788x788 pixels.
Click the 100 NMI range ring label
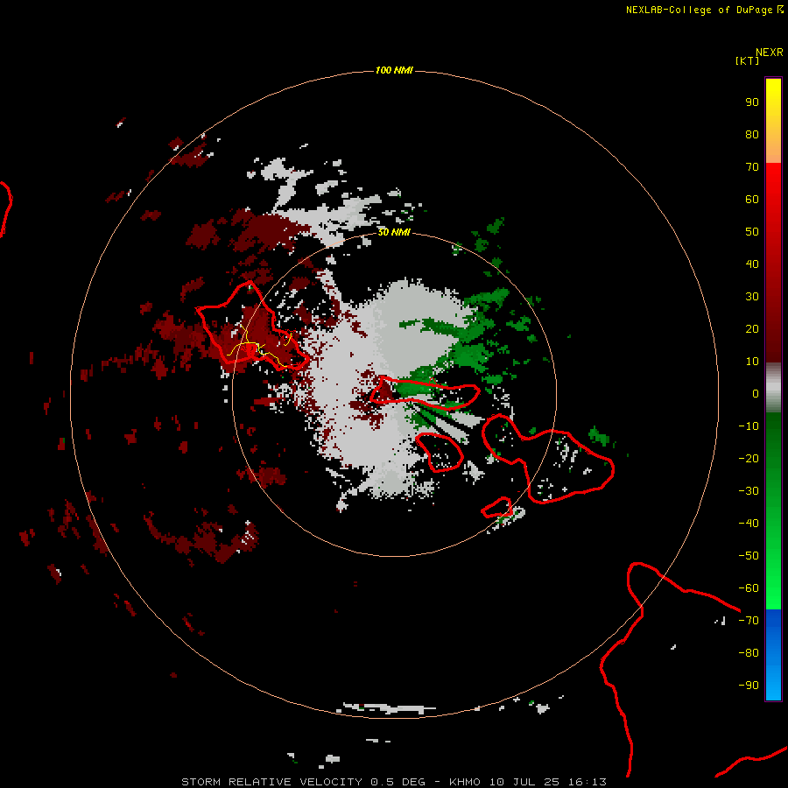(x=394, y=70)
